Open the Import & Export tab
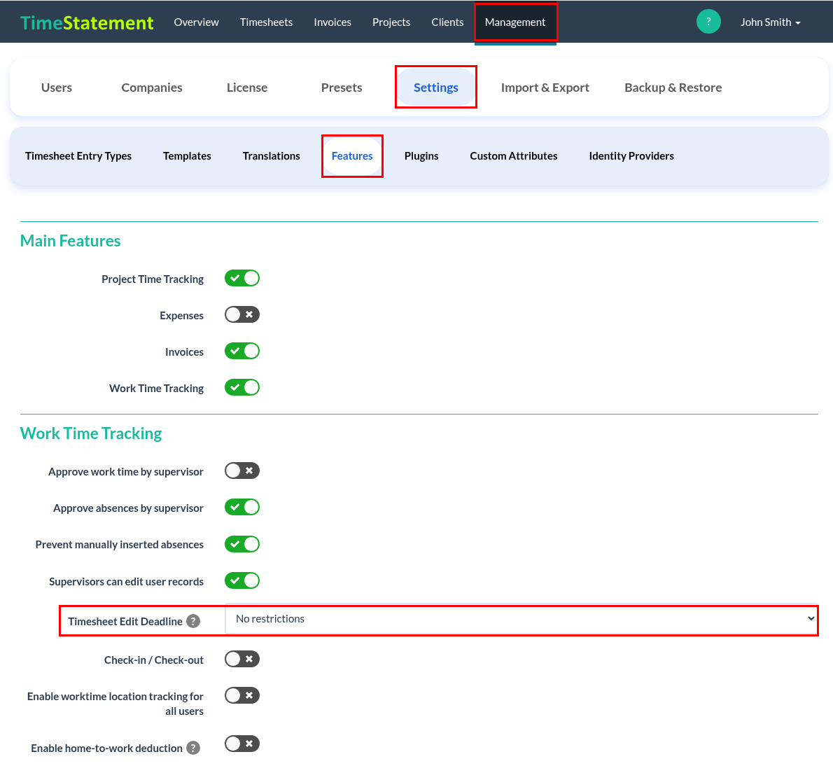 545,87
